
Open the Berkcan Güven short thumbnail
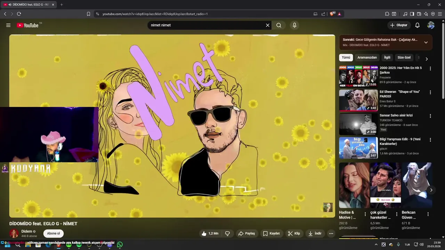point(417,185)
